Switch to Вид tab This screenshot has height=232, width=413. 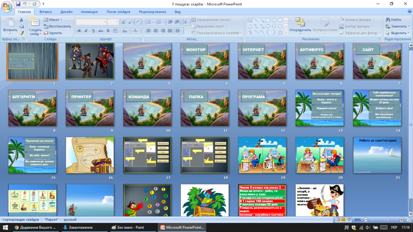[x=178, y=12]
